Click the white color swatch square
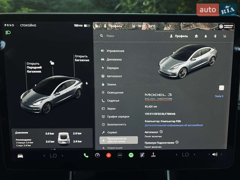This screenshot has width=240, height=180. click(221, 88)
